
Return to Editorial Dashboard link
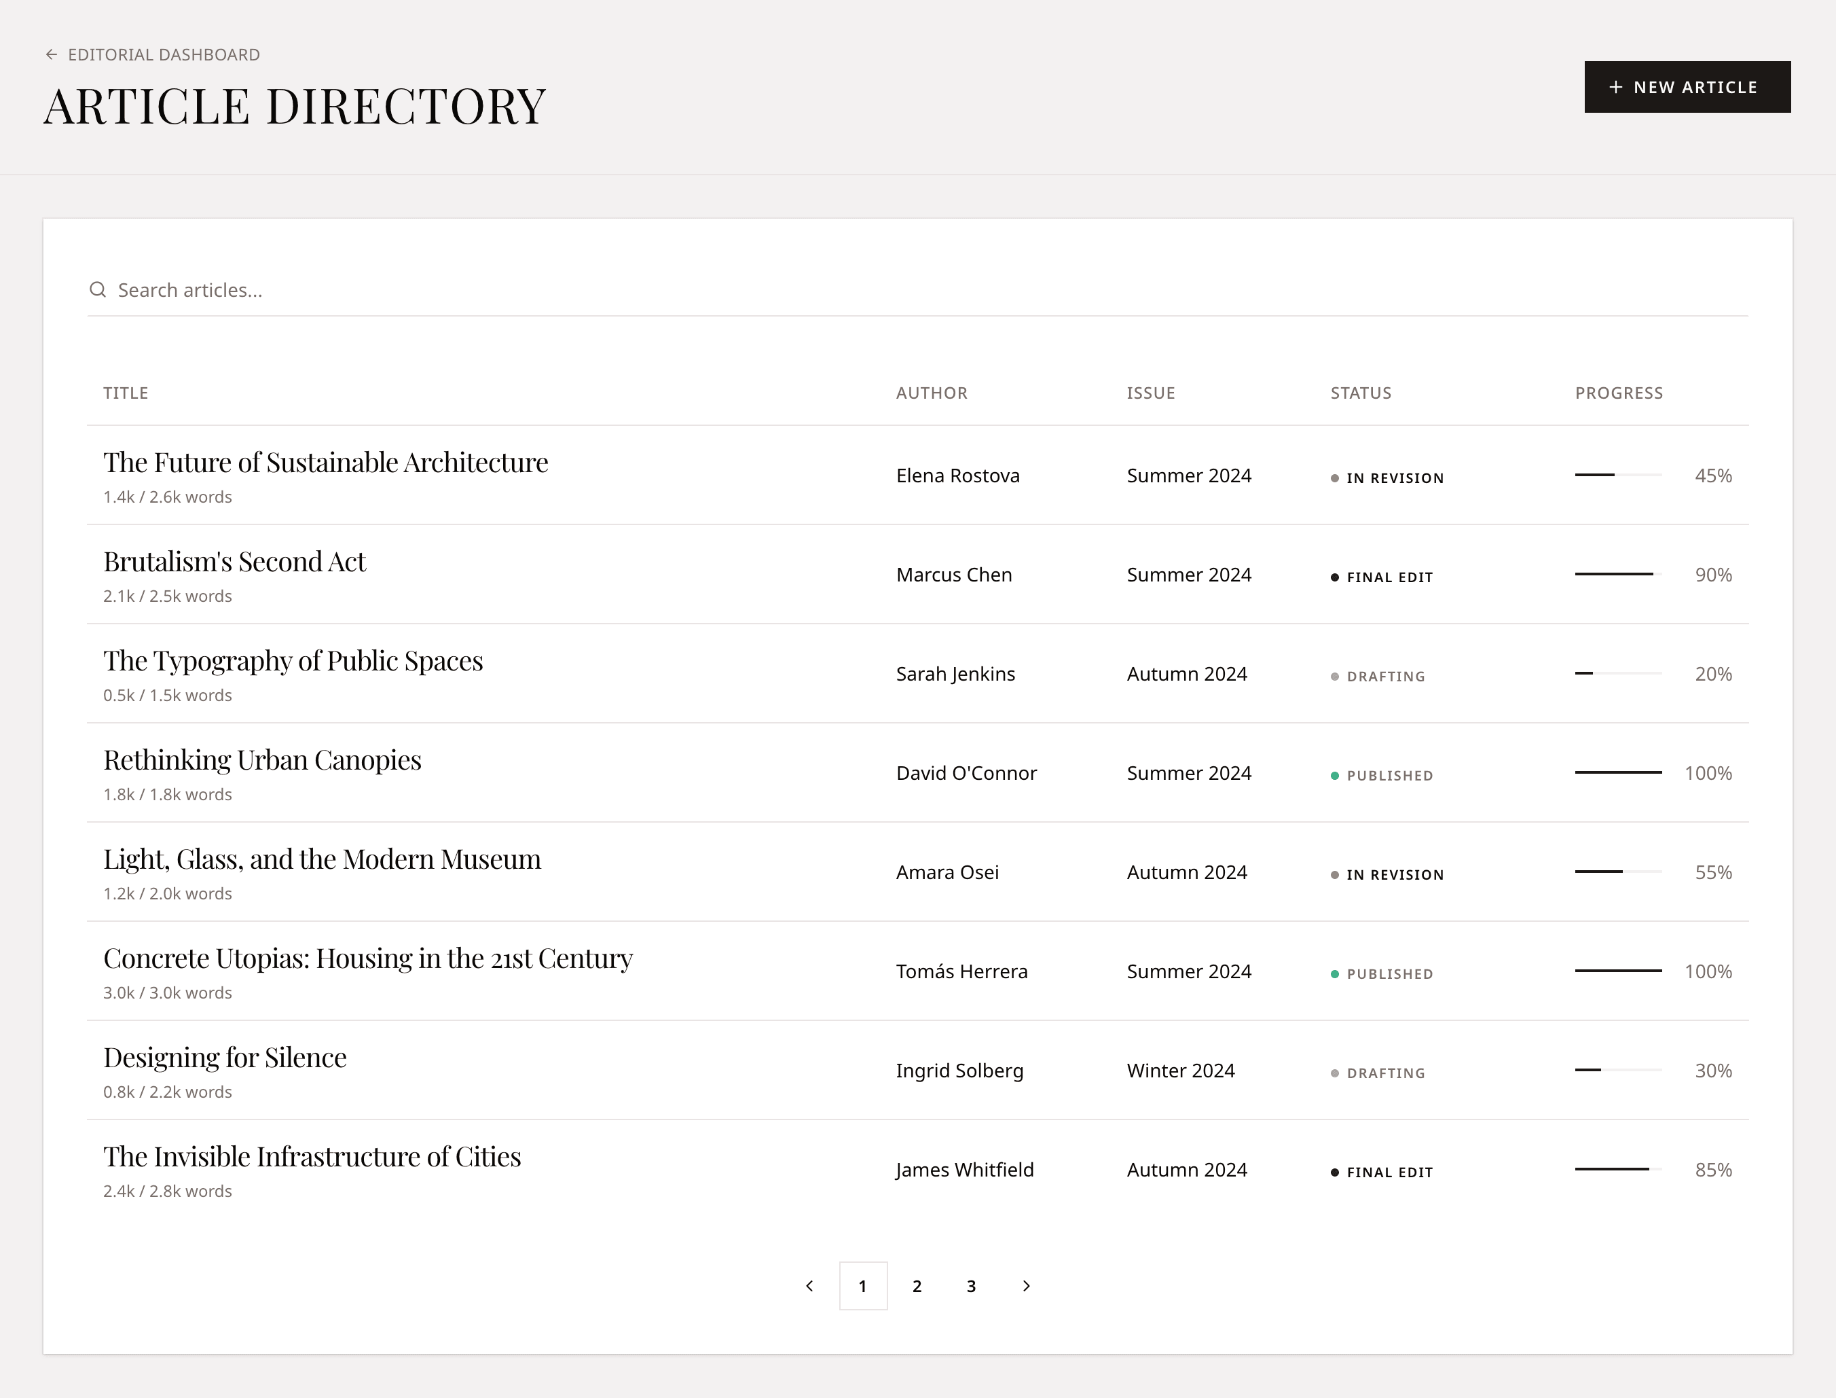(164, 55)
